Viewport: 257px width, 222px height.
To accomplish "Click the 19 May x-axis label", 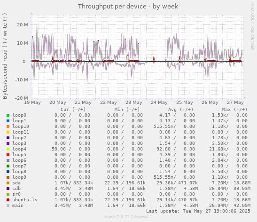I will click(32, 103).
